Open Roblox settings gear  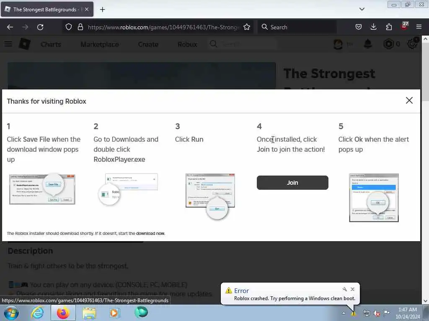click(412, 43)
